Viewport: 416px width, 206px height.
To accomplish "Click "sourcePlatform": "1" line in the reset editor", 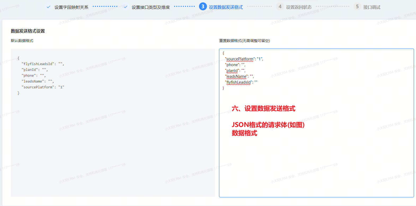I will [x=244, y=59].
